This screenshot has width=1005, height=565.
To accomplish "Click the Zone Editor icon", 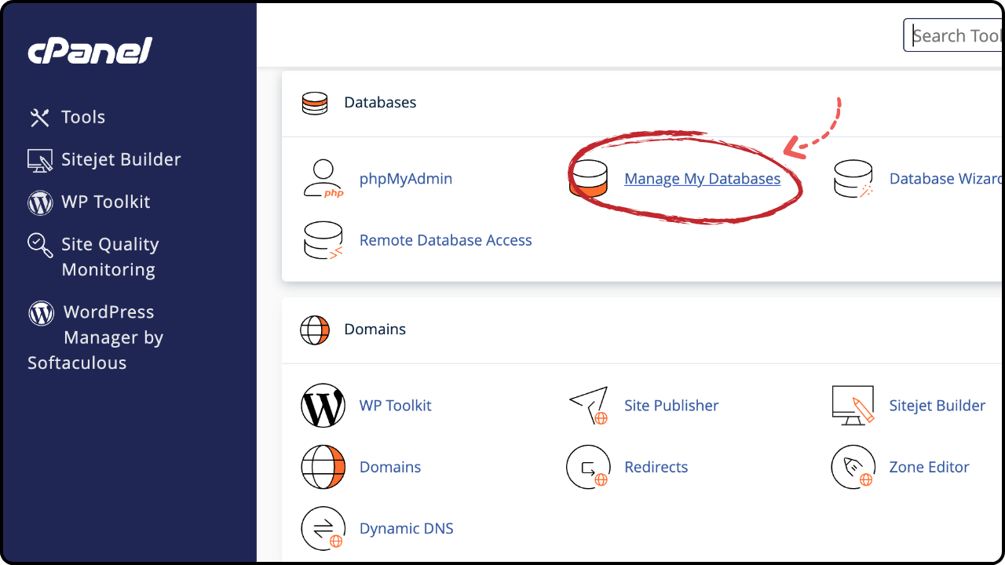I will pos(853,467).
